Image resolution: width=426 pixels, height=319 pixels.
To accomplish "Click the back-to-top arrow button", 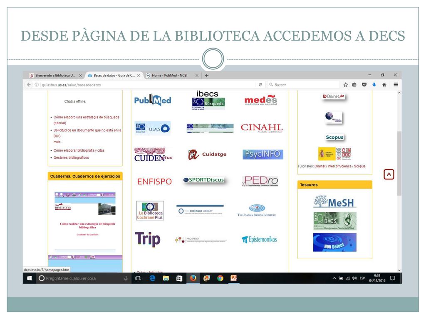I will tap(389, 174).
